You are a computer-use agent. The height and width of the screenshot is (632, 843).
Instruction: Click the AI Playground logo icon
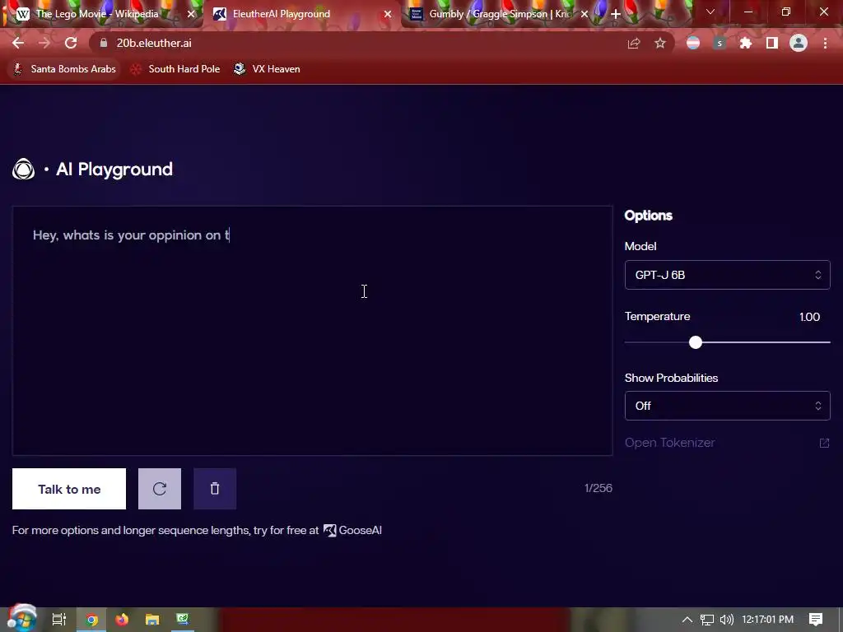[x=24, y=170]
